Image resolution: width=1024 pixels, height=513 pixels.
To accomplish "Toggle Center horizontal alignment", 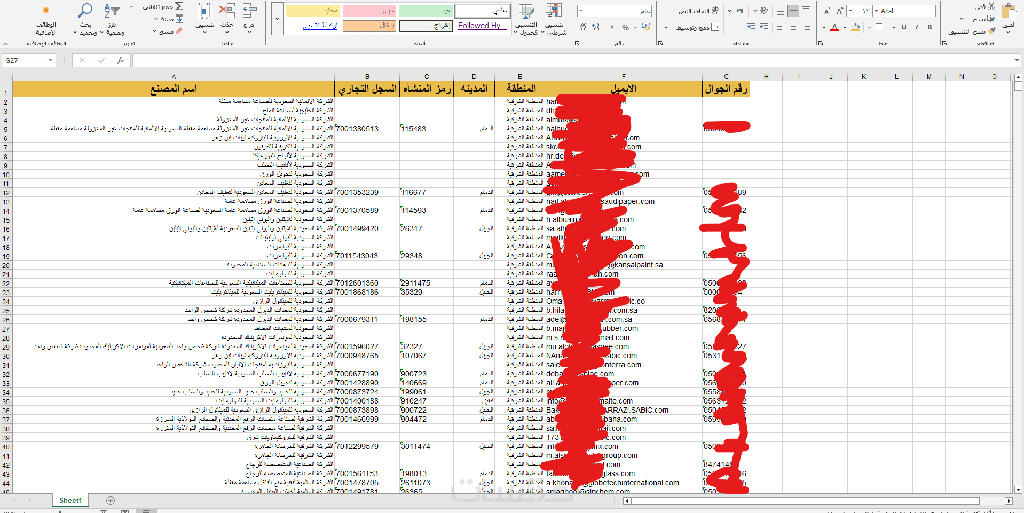I will click(x=793, y=27).
